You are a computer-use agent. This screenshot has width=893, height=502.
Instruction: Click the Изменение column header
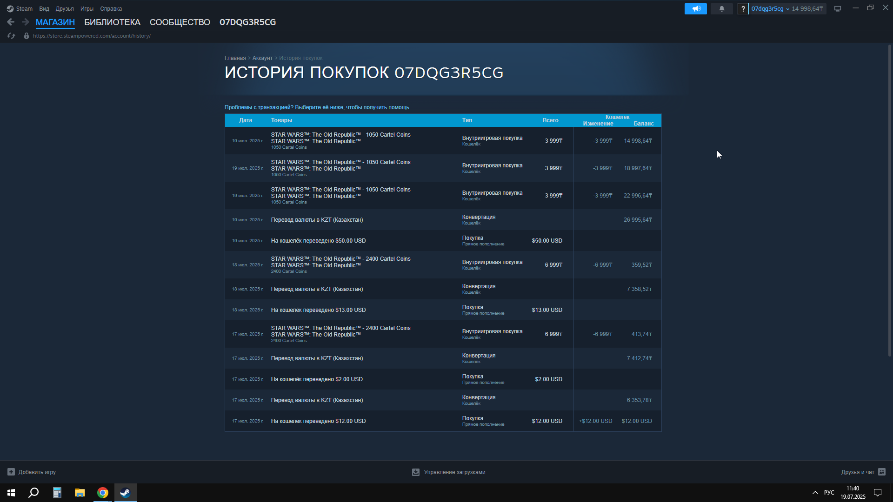[x=598, y=124]
